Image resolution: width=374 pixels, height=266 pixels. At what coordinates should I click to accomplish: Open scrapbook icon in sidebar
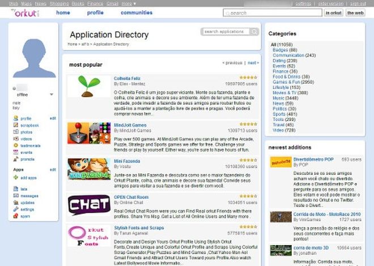tap(16, 125)
